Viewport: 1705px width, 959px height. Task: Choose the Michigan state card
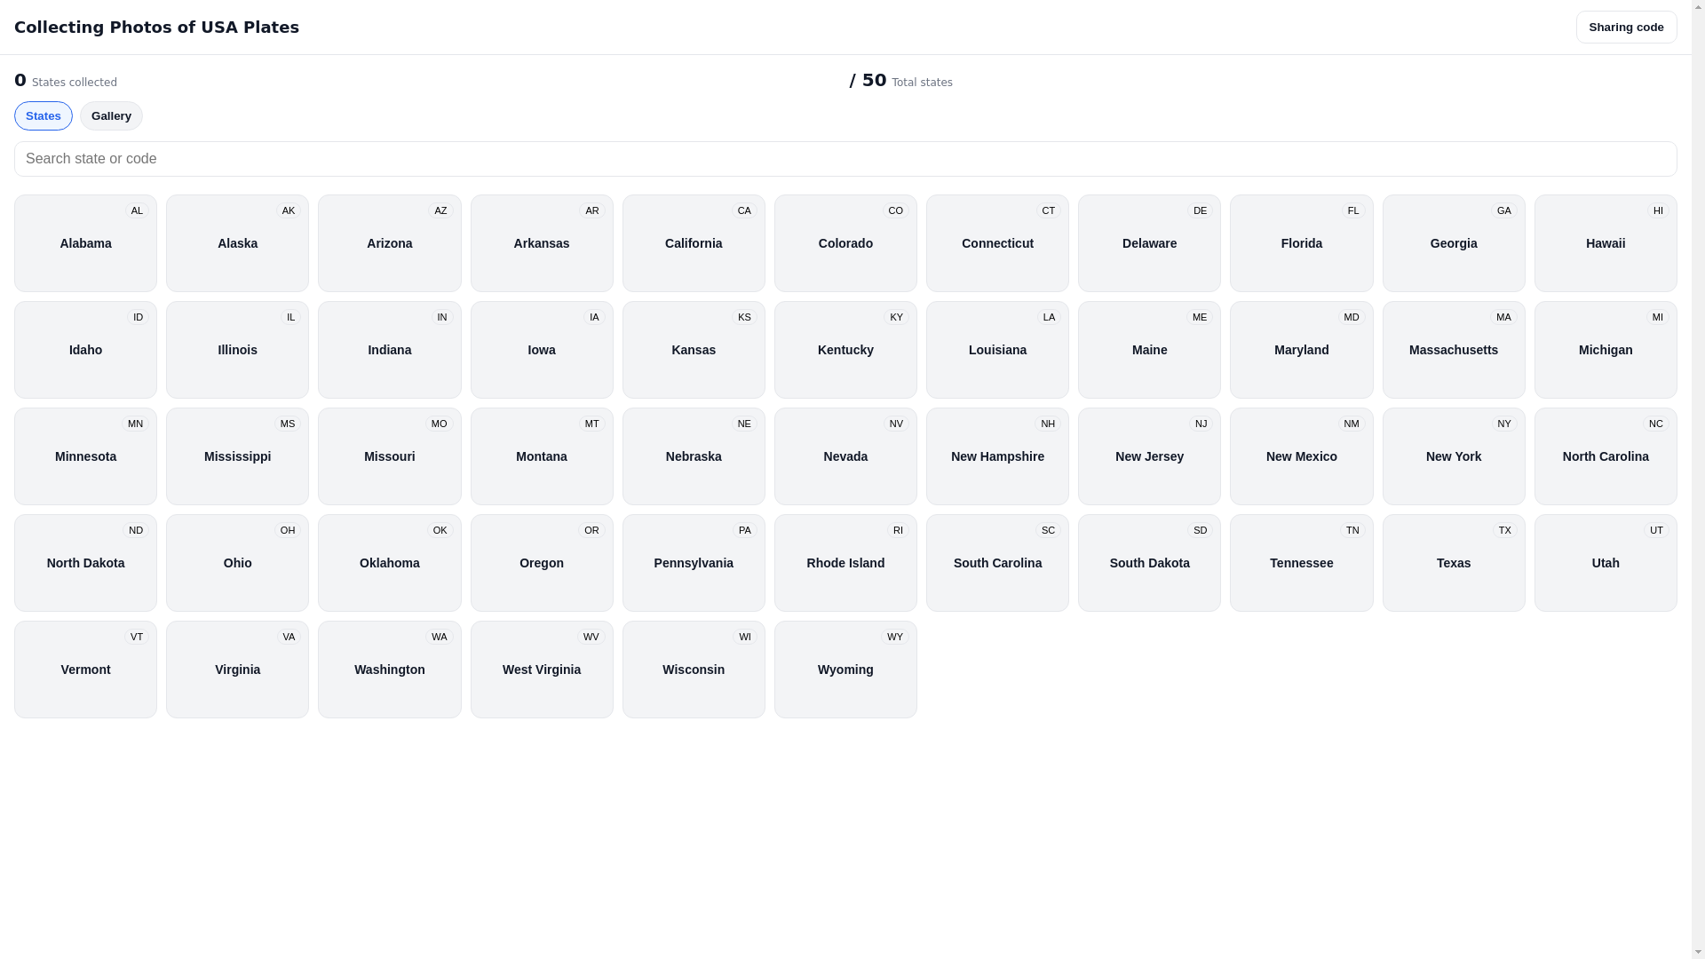click(x=1606, y=350)
